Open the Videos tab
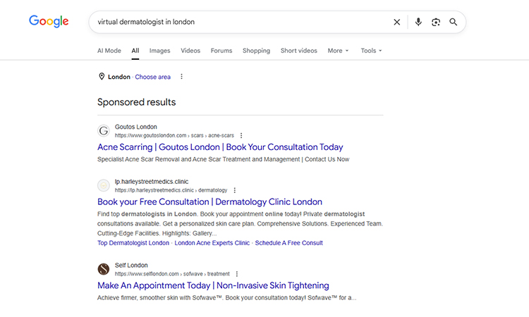 (x=190, y=51)
